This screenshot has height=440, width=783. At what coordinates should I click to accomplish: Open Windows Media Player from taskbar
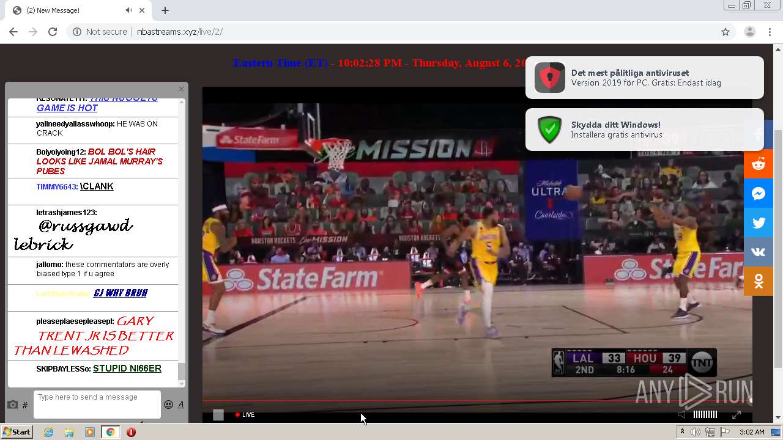point(90,432)
